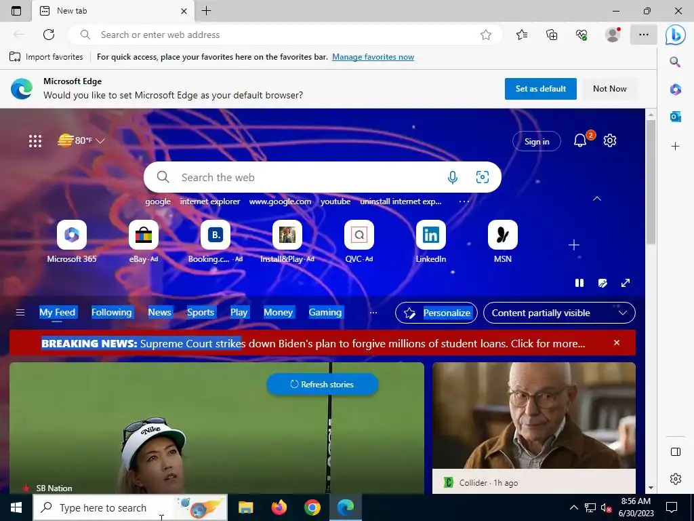Image resolution: width=694 pixels, height=521 pixels.
Task: Click Refresh stories button
Action: (x=322, y=384)
